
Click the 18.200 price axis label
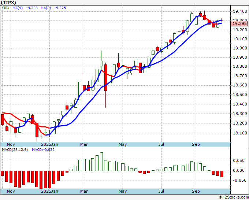(240, 123)
